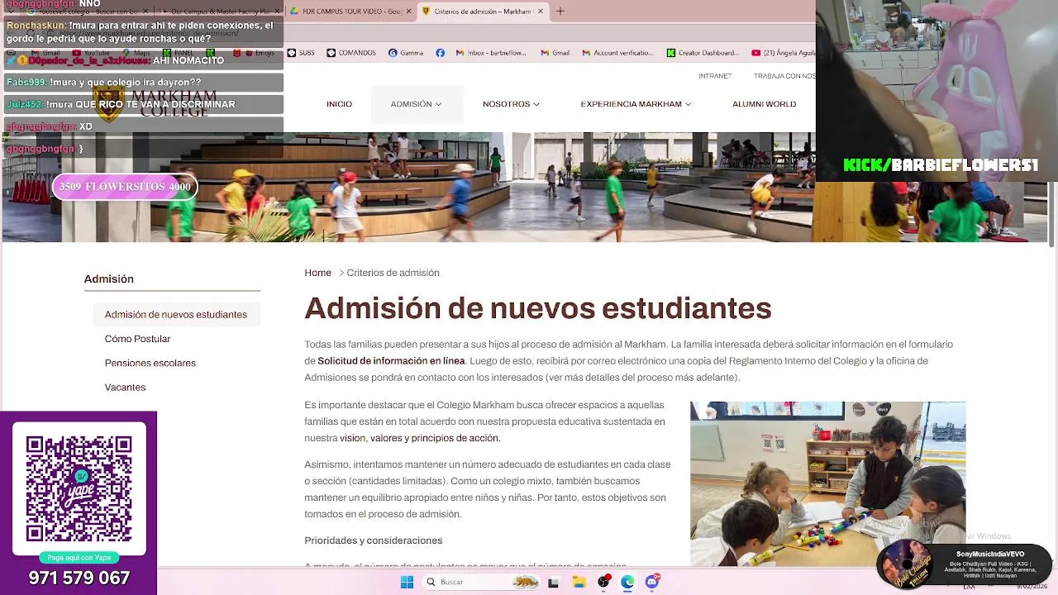
Task: Open the INTRANET link
Action: [715, 76]
